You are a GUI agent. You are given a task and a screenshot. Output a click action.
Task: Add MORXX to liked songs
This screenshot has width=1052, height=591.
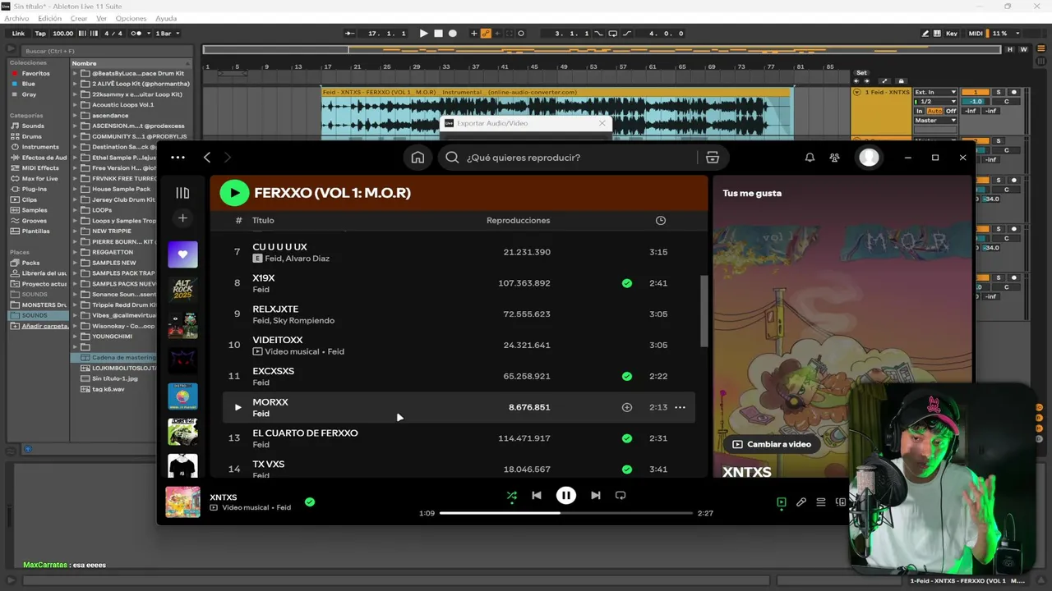tap(627, 407)
